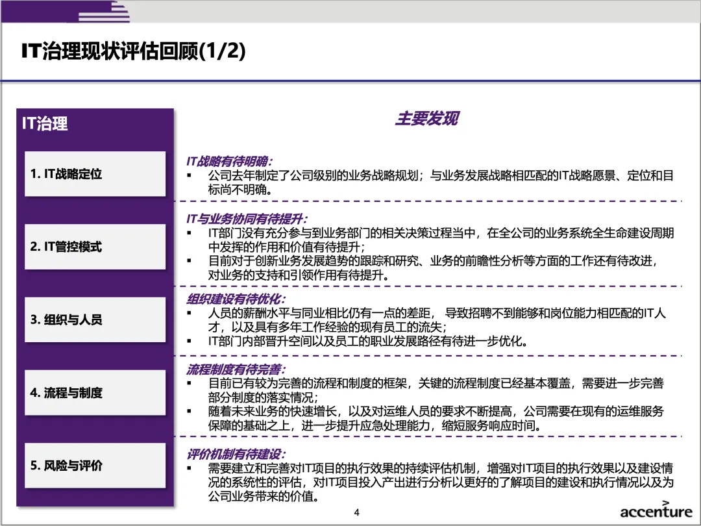Click the slide title IT治理现状评估回顾(1/2)
Image resolution: width=701 pixels, height=526 pixels.
[133, 51]
